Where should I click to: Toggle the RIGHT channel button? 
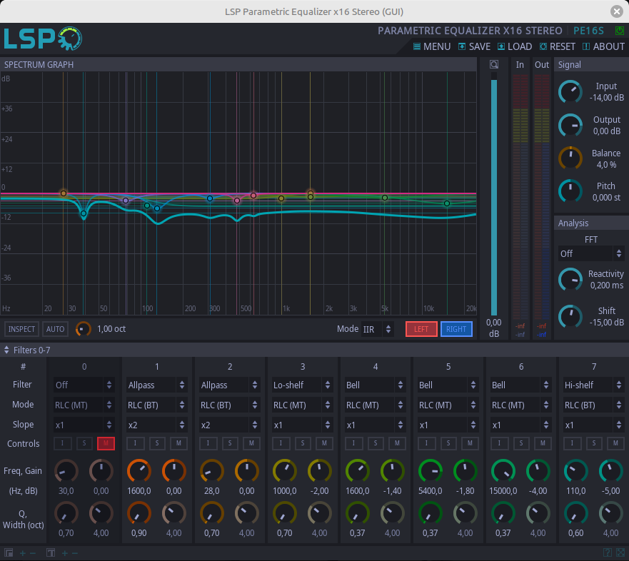coord(456,329)
